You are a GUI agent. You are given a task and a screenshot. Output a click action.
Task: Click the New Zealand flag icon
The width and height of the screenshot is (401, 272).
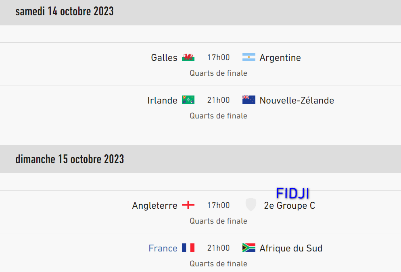249,100
